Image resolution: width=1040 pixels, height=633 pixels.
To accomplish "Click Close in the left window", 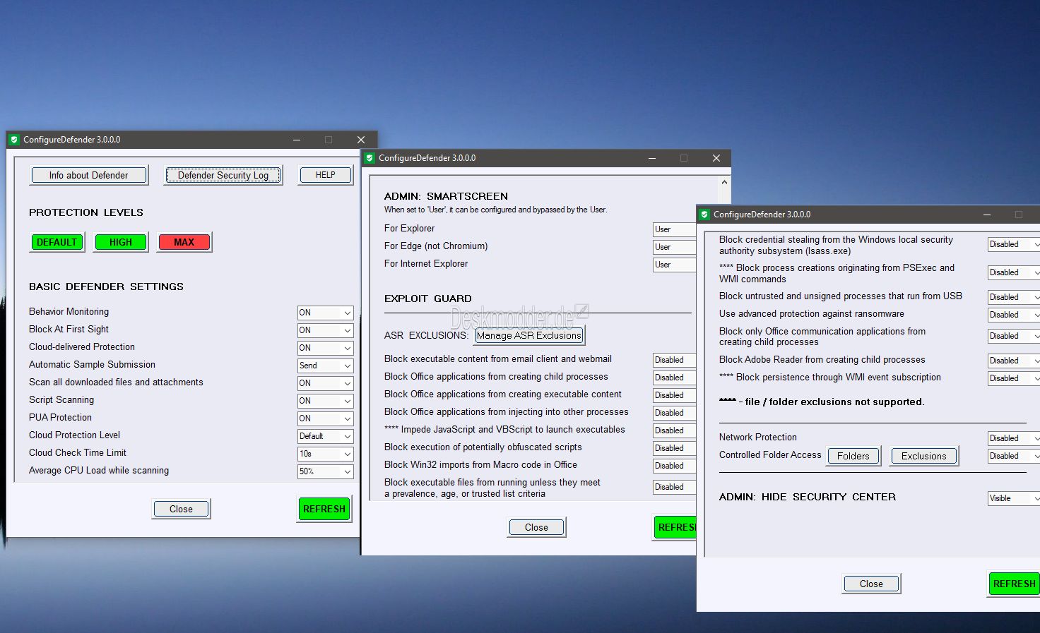I will pyautogui.click(x=181, y=509).
